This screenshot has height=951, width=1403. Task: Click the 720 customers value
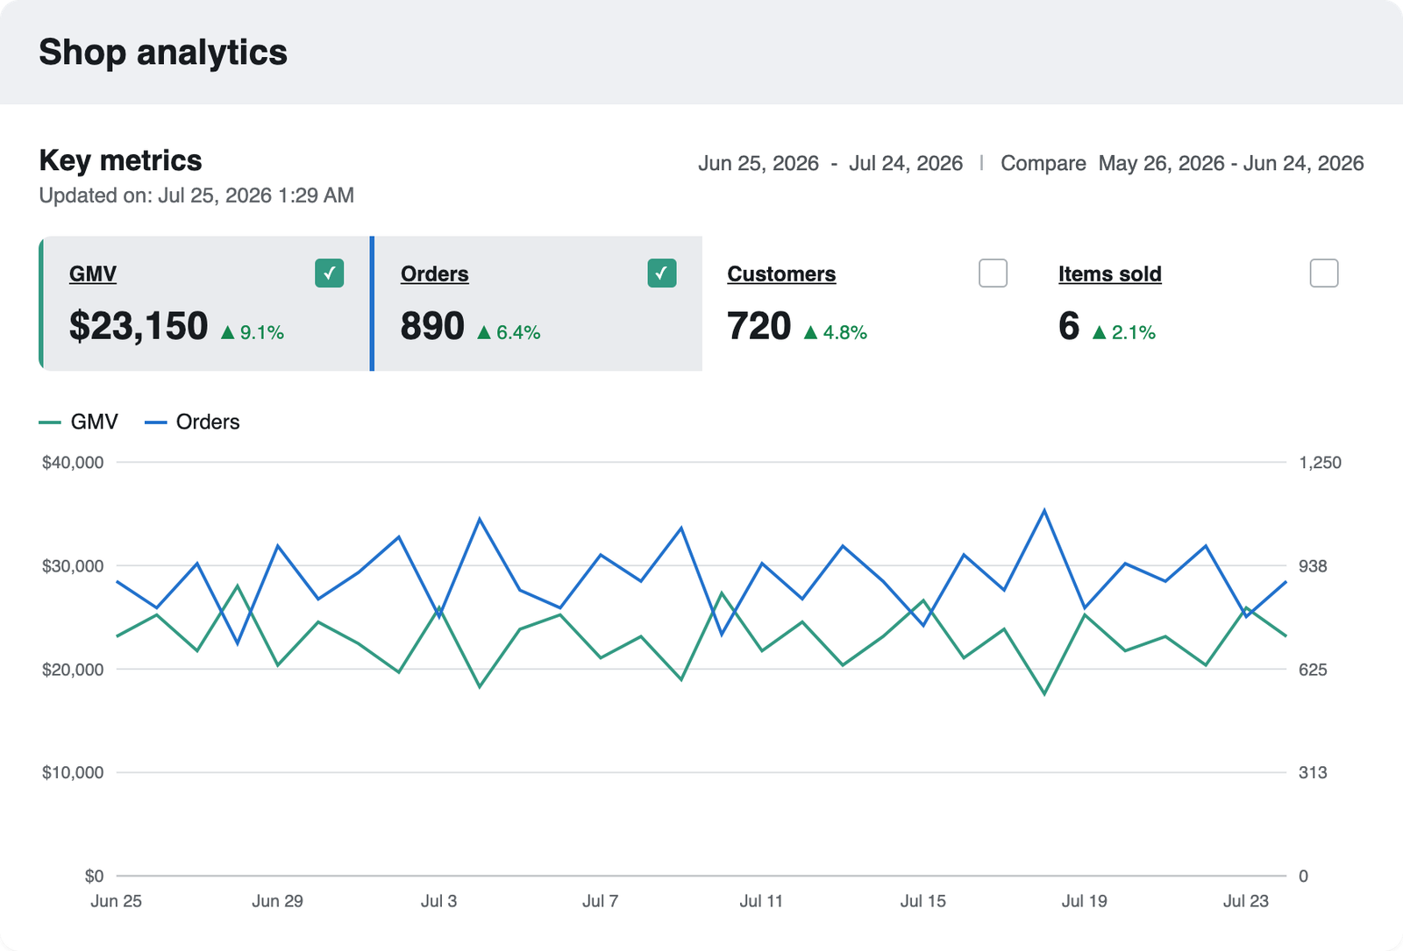759,326
